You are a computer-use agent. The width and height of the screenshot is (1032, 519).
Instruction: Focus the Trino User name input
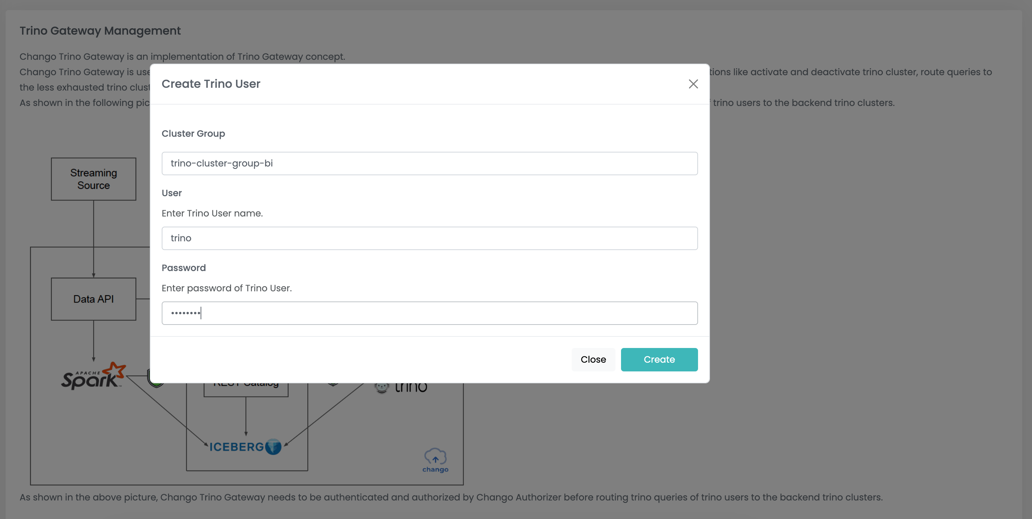point(430,238)
